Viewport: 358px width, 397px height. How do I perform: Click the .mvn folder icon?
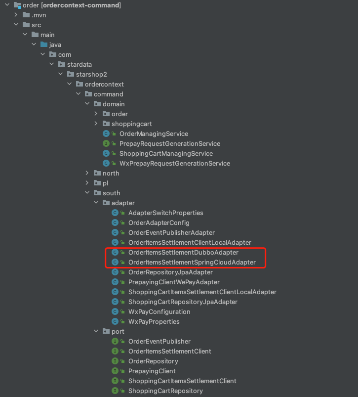pyautogui.click(x=26, y=15)
